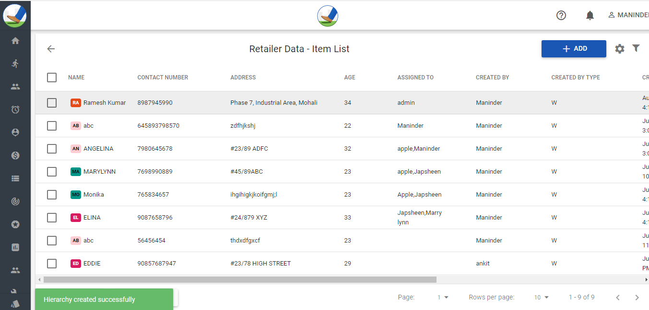Go to the previous page arrow
The width and height of the screenshot is (649, 310).
coord(618,298)
